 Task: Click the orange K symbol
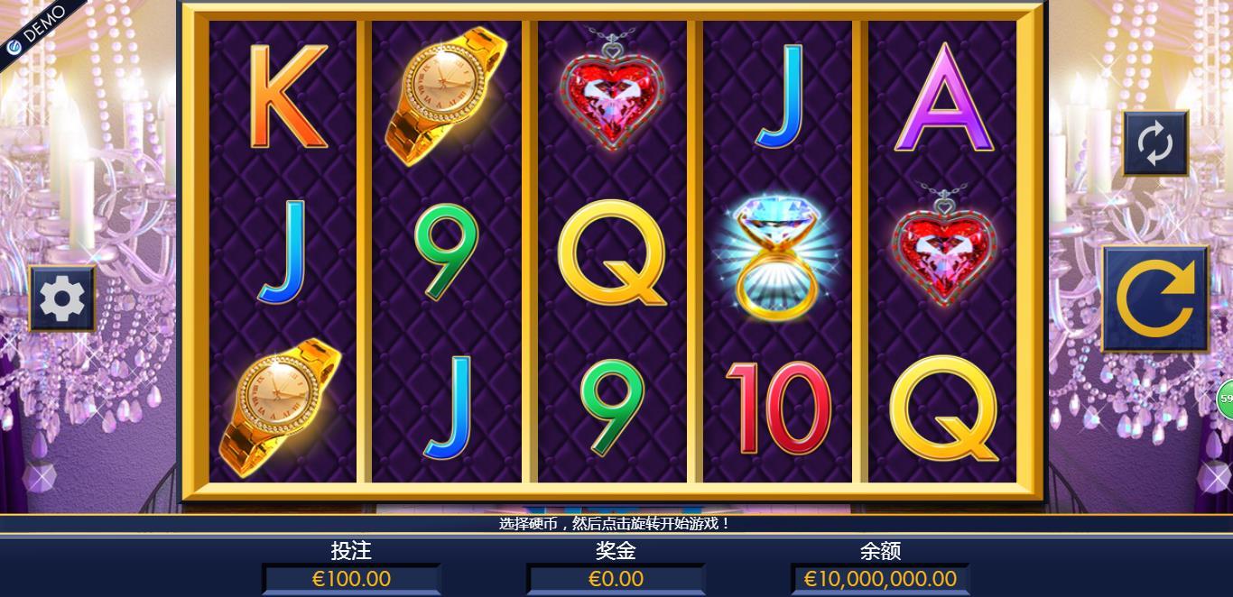point(286,97)
